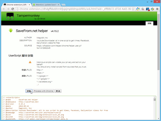Click the orange warning triangle icon
The height and width of the screenshot is (121, 161).
30,62
